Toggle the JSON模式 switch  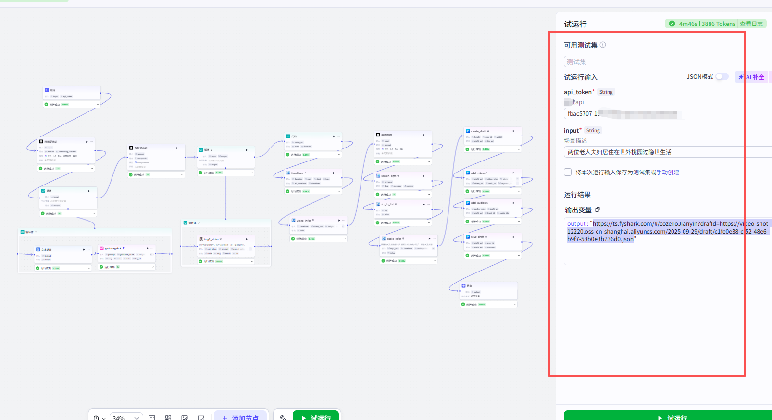(x=722, y=77)
